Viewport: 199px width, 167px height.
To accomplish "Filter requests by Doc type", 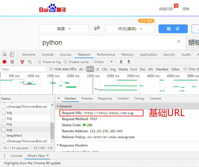I will tap(143, 69).
